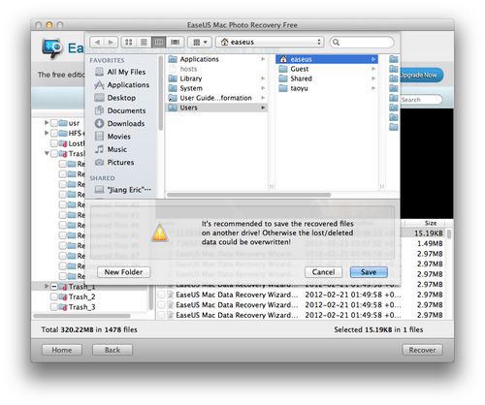Cancel the save dialog
Image resolution: width=485 pixels, height=405 pixels.
point(323,272)
